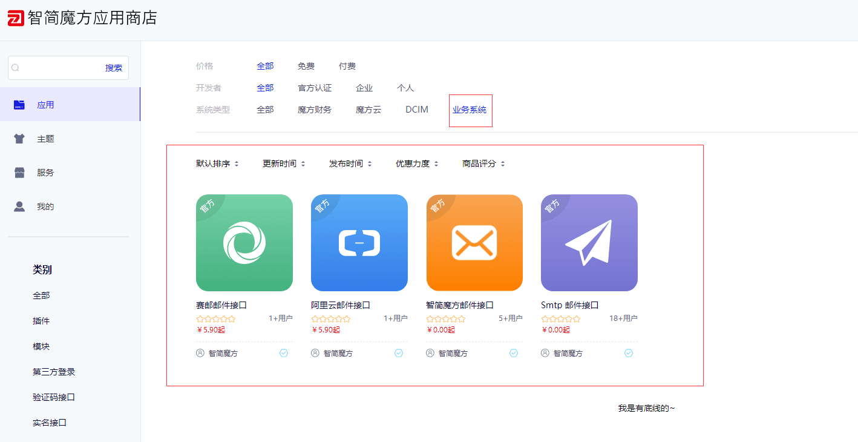Click ¥5.90起 price of 赛邮邮件接口
This screenshot has width=858, height=442.
(211, 330)
